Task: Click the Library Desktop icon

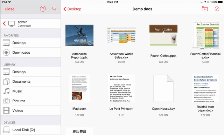Action: pyautogui.click(x=6, y=72)
